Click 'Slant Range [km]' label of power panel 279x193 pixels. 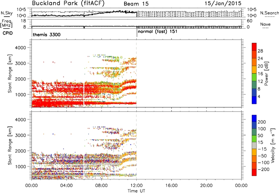[x=10, y=74]
